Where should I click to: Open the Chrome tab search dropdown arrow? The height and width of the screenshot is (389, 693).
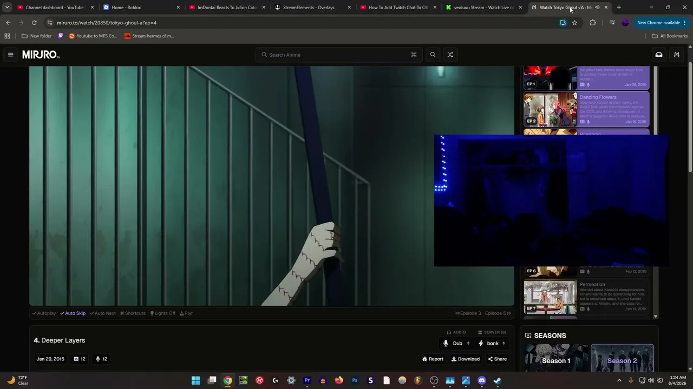(7, 8)
